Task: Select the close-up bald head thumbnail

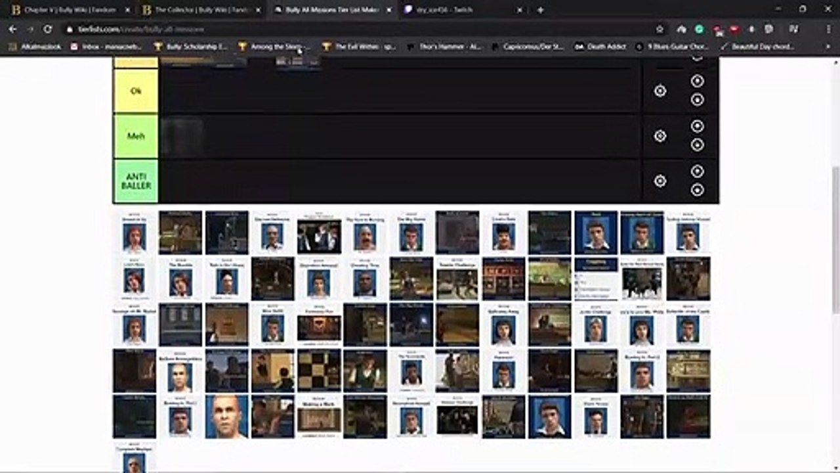Action: pyautogui.click(x=226, y=417)
